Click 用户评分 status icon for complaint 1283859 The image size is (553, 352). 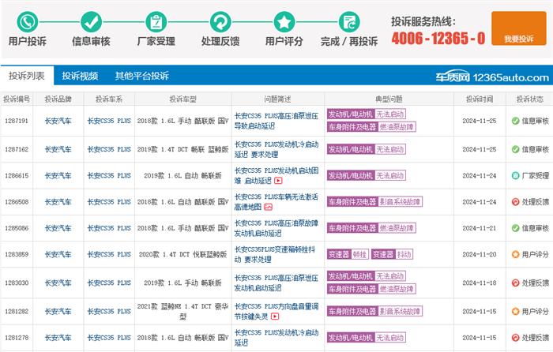point(516,254)
